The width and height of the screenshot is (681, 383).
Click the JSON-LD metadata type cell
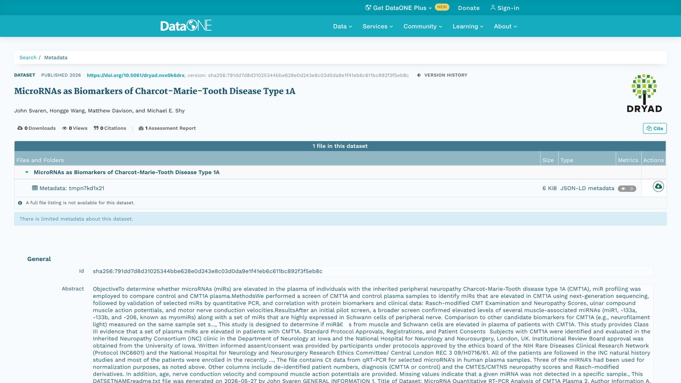587,188
